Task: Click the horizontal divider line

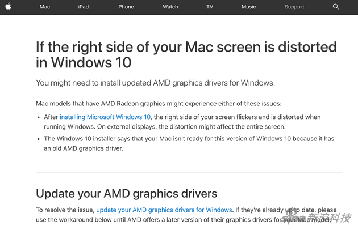Action: point(189,172)
